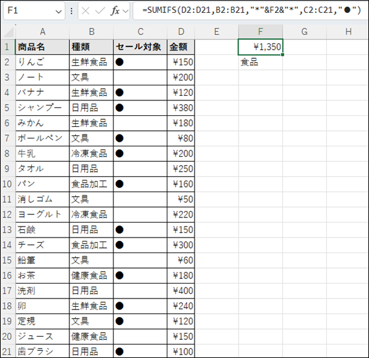This screenshot has width=369, height=358.
Task: Expand the Name Box dropdown arrow
Action: tap(58, 11)
